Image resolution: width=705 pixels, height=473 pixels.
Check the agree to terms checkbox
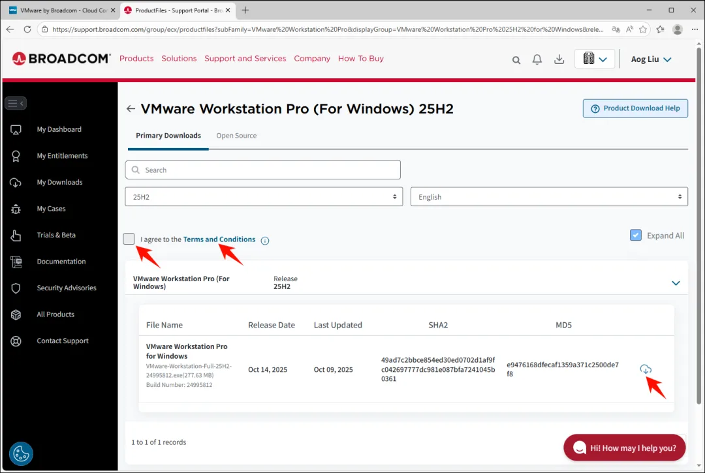tap(129, 239)
